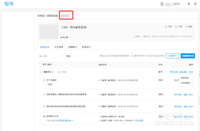Click the 分享 share icon
Viewport: 200px width, 131px height.
(176, 27)
